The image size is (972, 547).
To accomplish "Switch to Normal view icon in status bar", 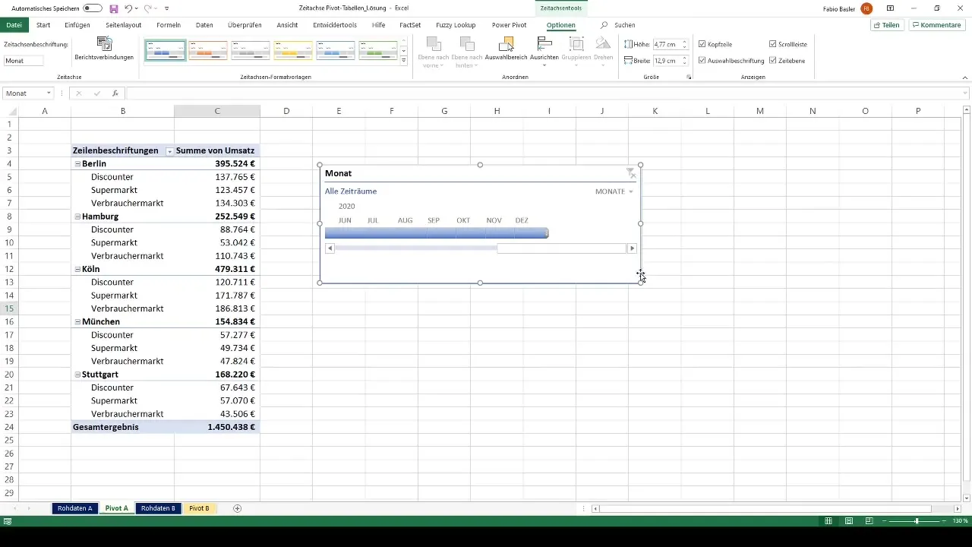I will 828,521.
